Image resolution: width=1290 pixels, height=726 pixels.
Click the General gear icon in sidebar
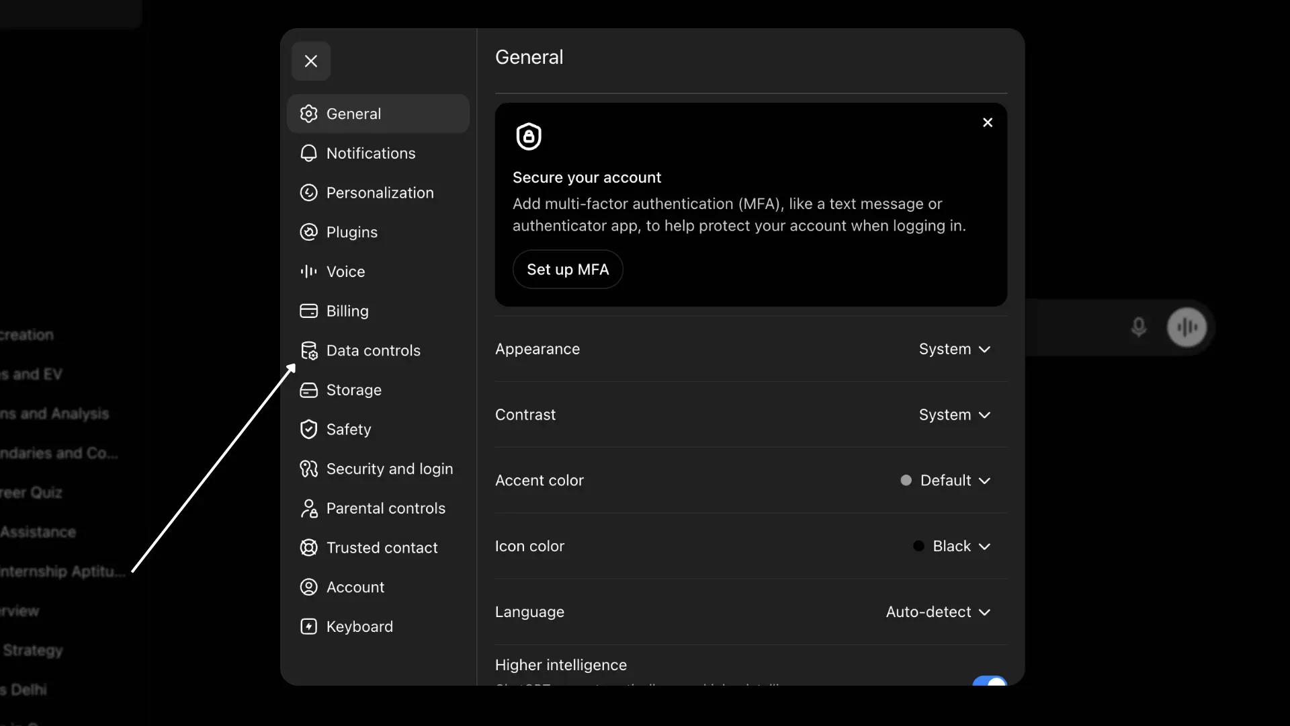(308, 114)
